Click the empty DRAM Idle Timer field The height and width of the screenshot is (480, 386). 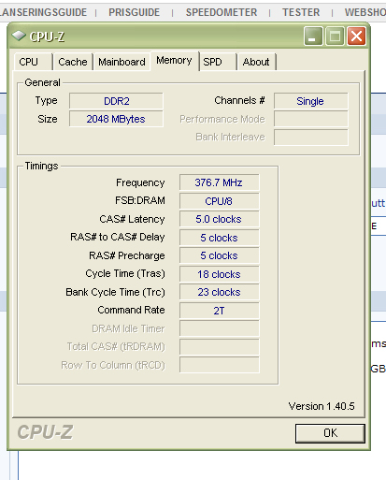pyautogui.click(x=219, y=328)
